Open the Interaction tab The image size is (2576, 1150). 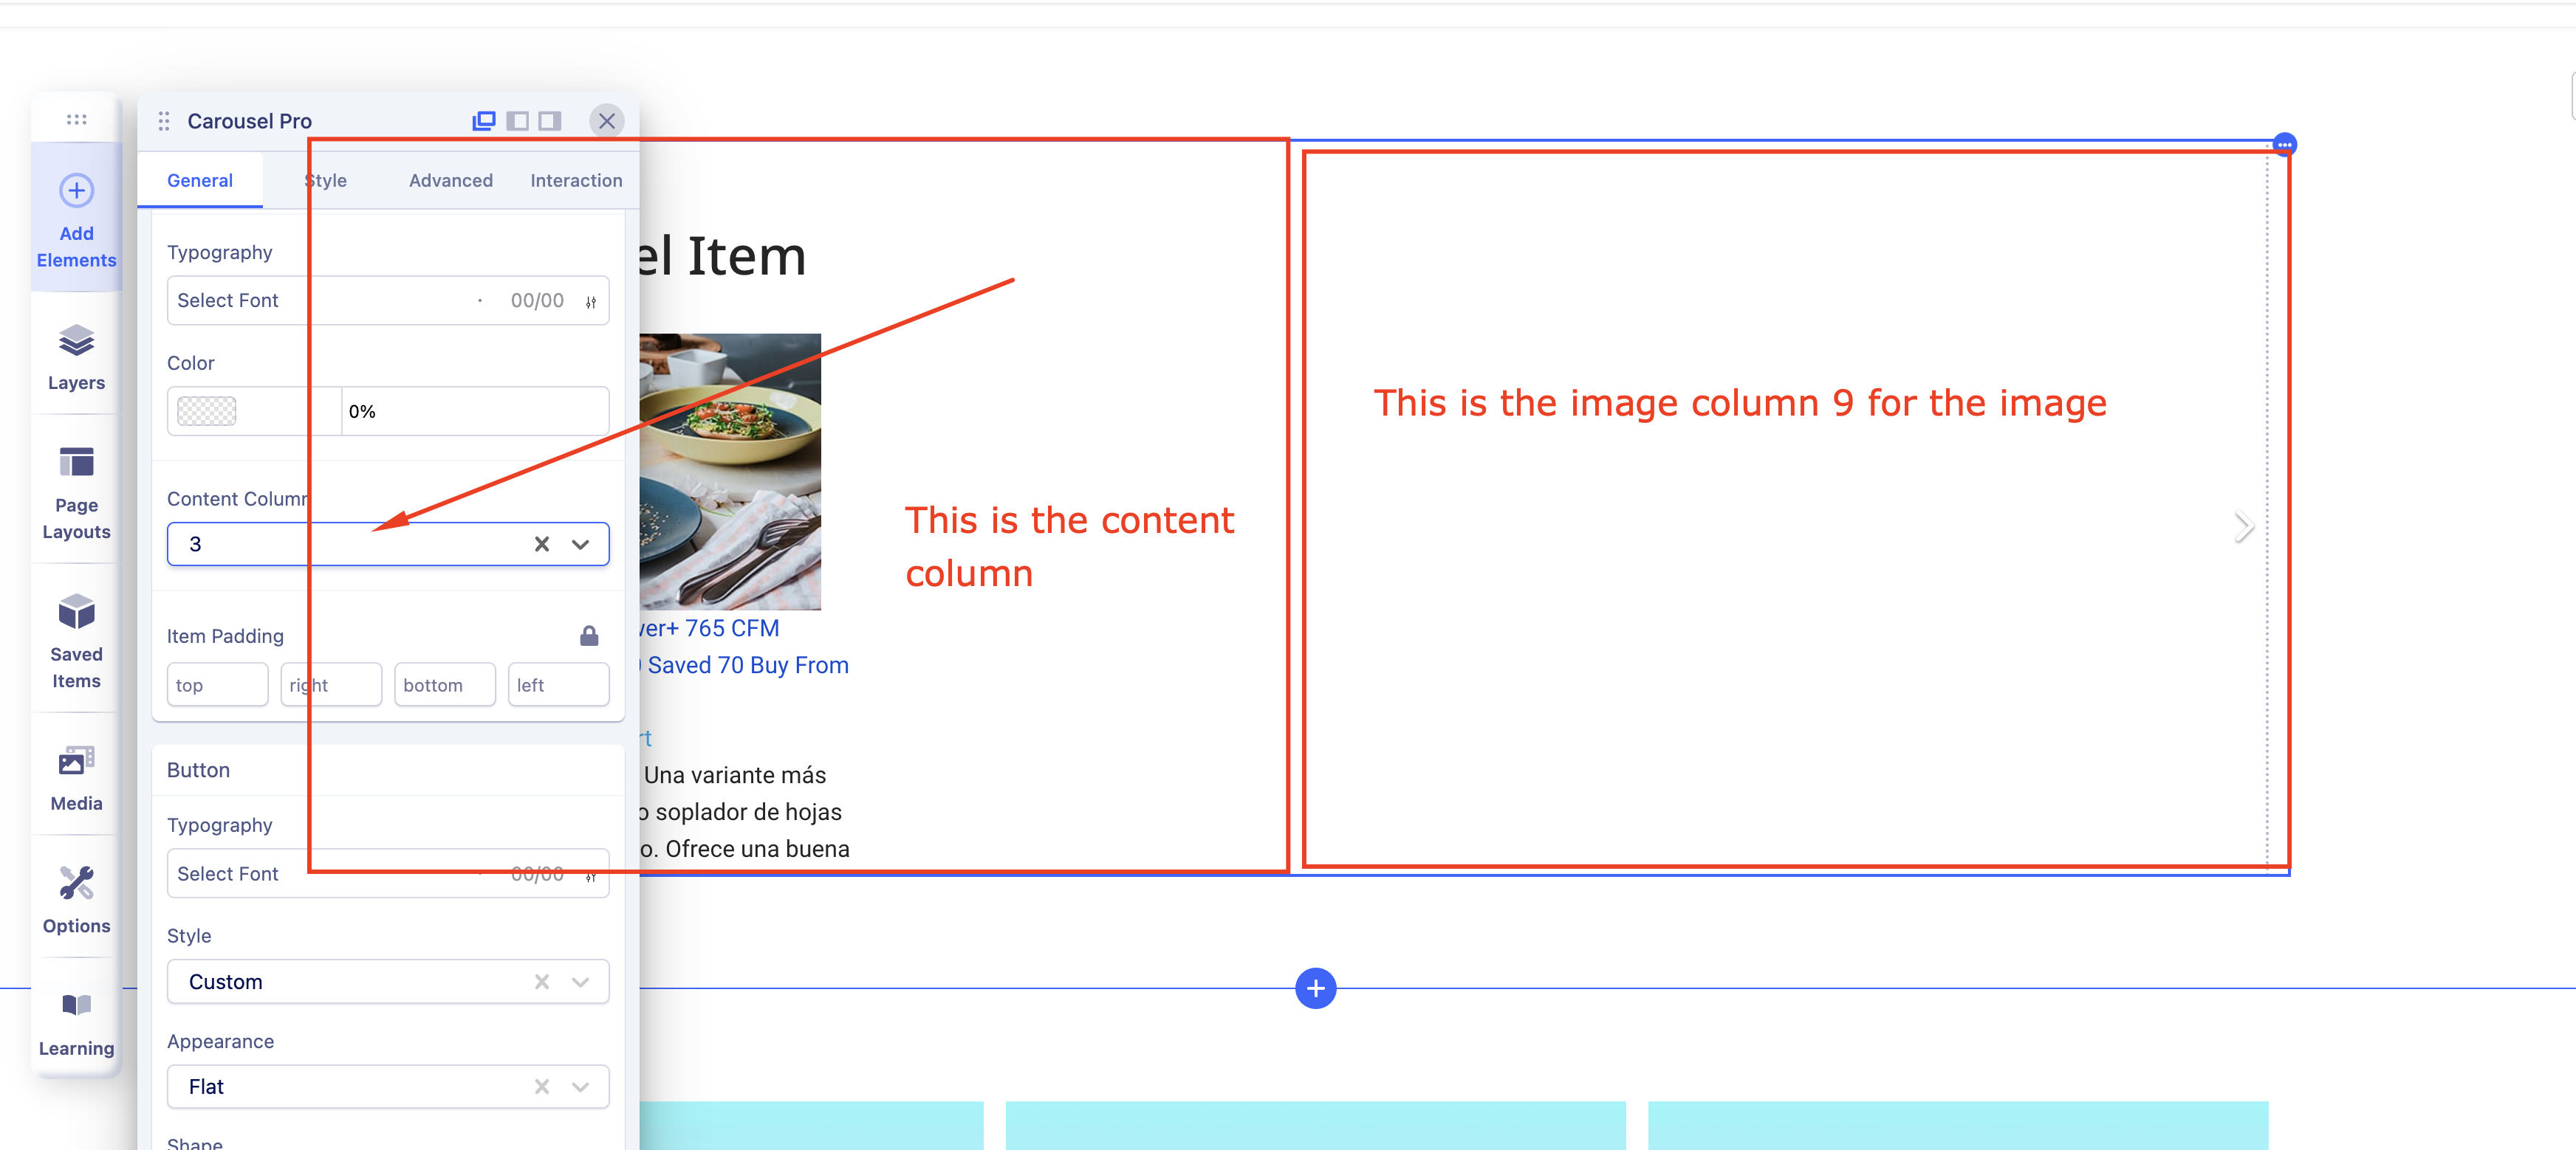pos(575,179)
